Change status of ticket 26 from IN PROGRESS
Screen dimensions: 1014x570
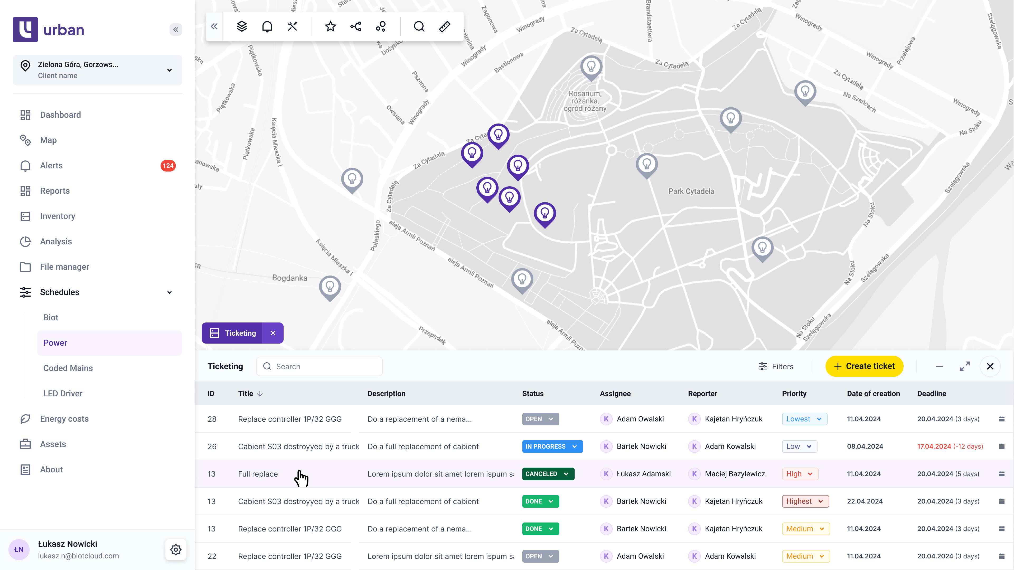coord(552,446)
